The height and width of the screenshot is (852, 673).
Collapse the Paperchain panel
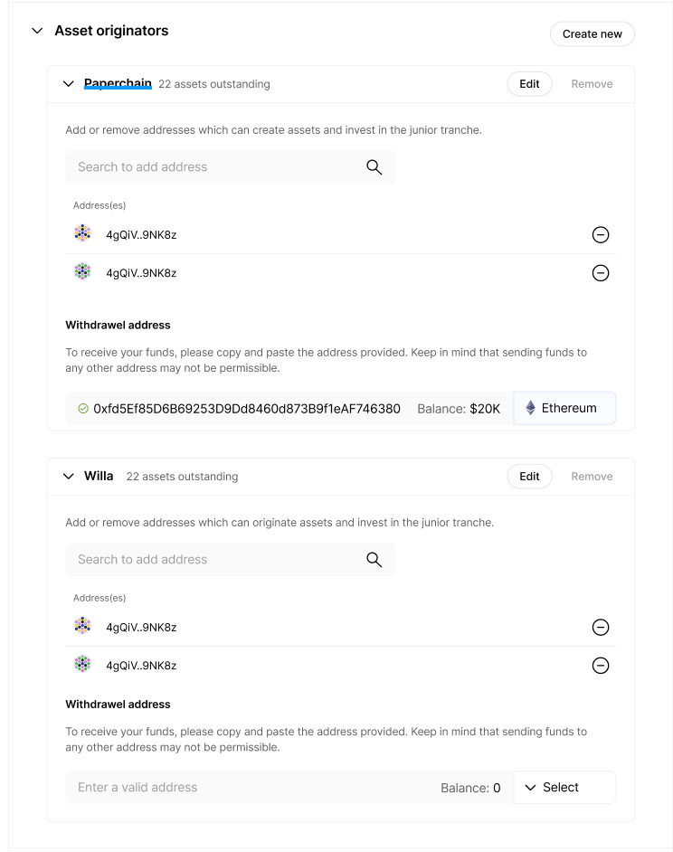[x=68, y=83]
